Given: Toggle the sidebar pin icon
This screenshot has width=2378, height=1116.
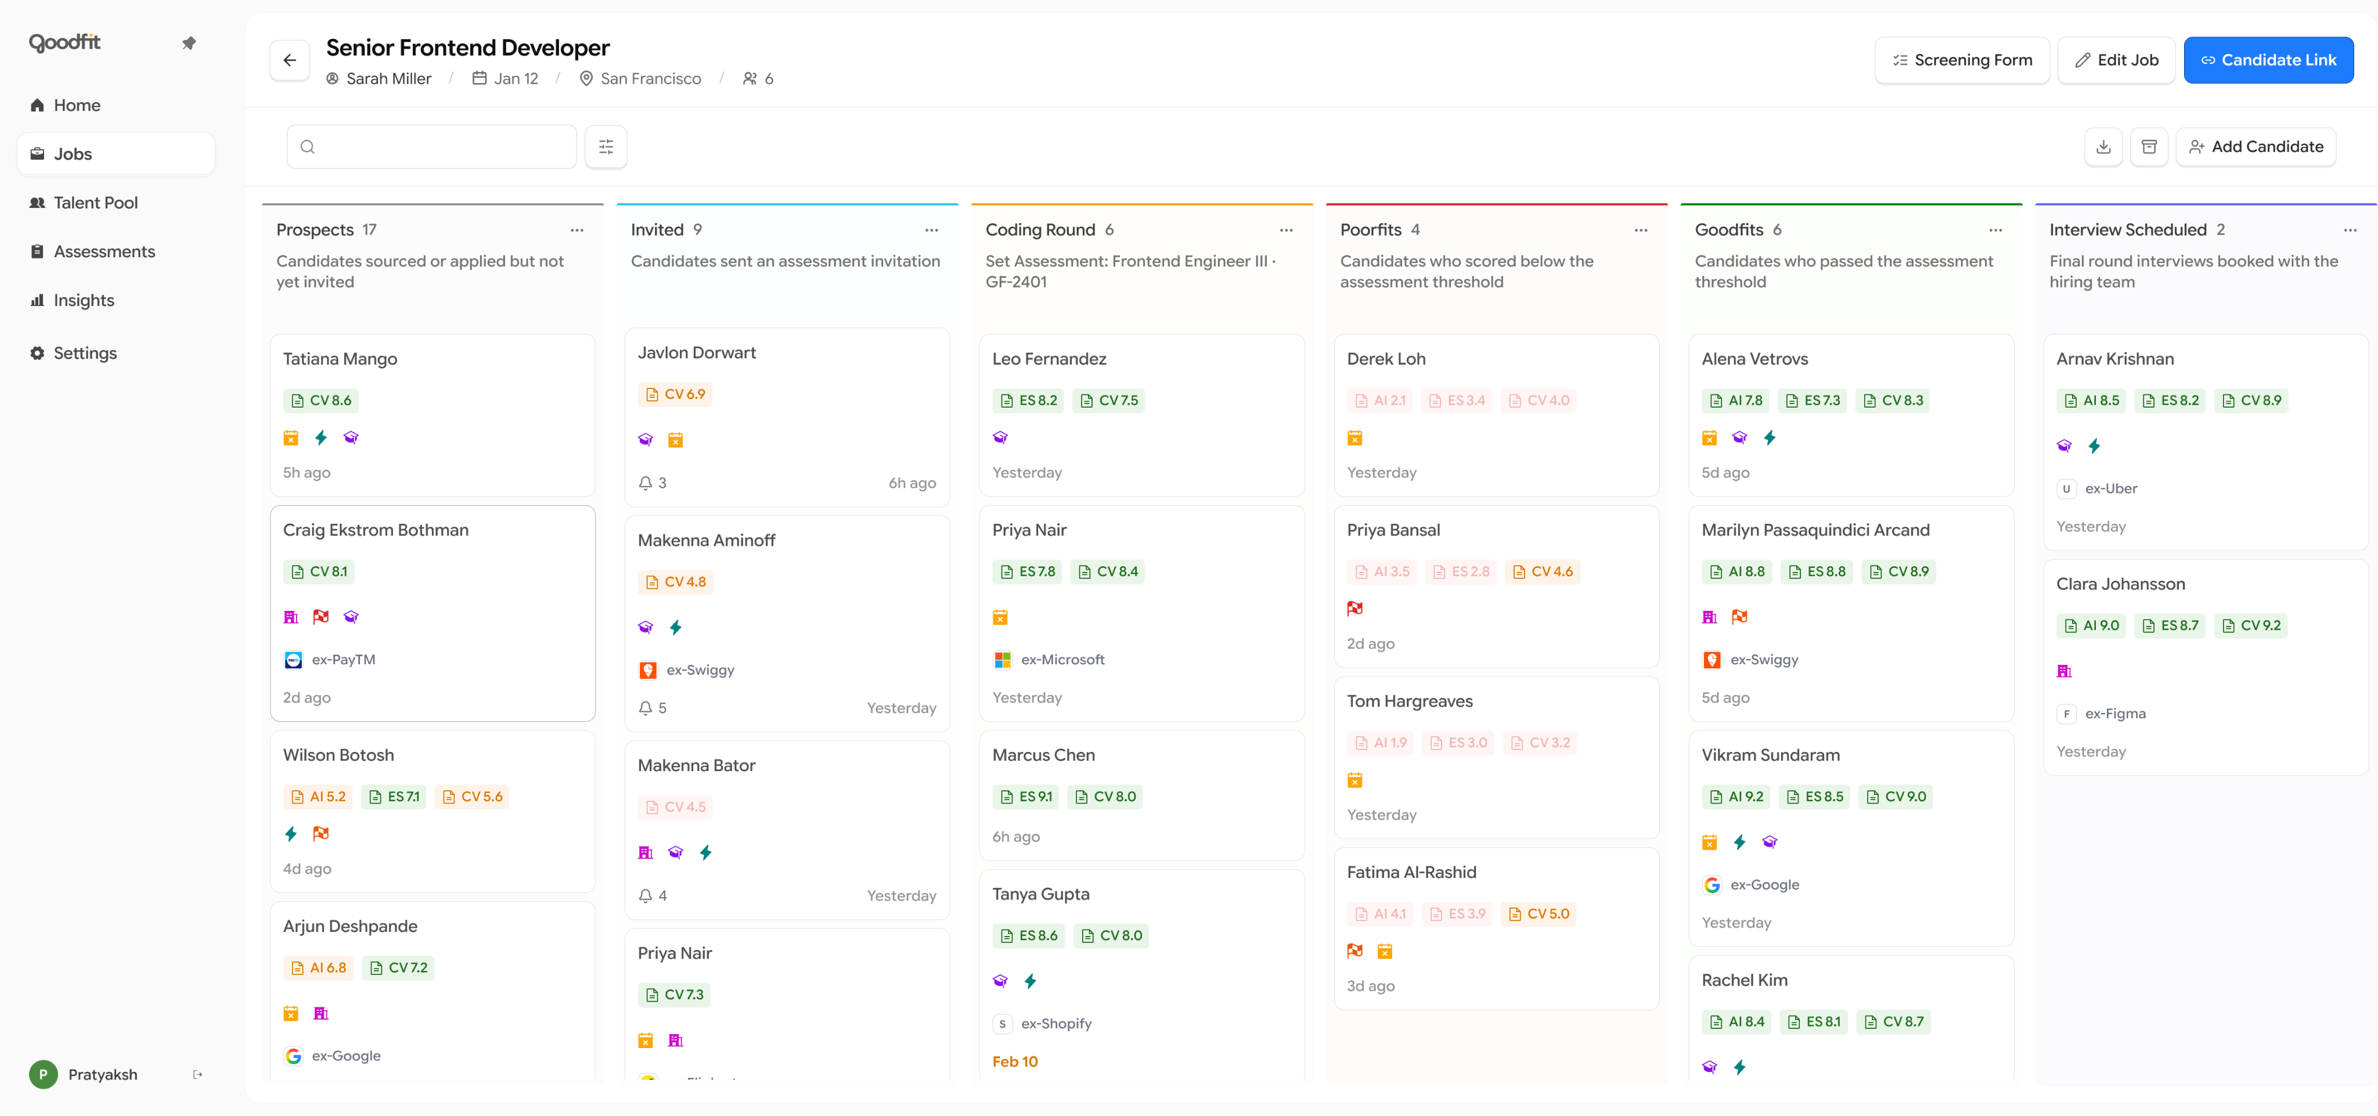Looking at the screenshot, I should [x=188, y=42].
